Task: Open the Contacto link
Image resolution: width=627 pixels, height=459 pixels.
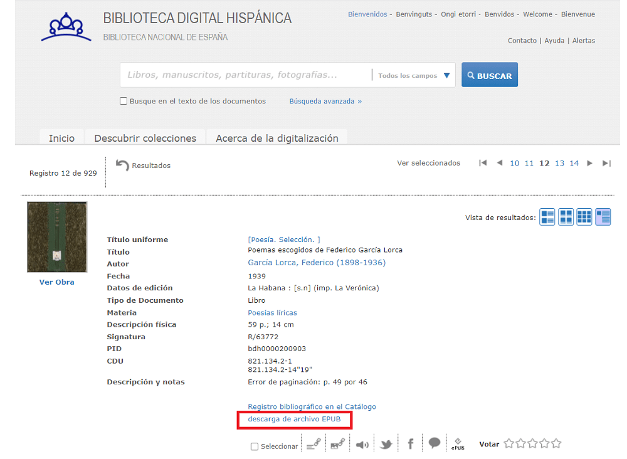Action: (522, 40)
